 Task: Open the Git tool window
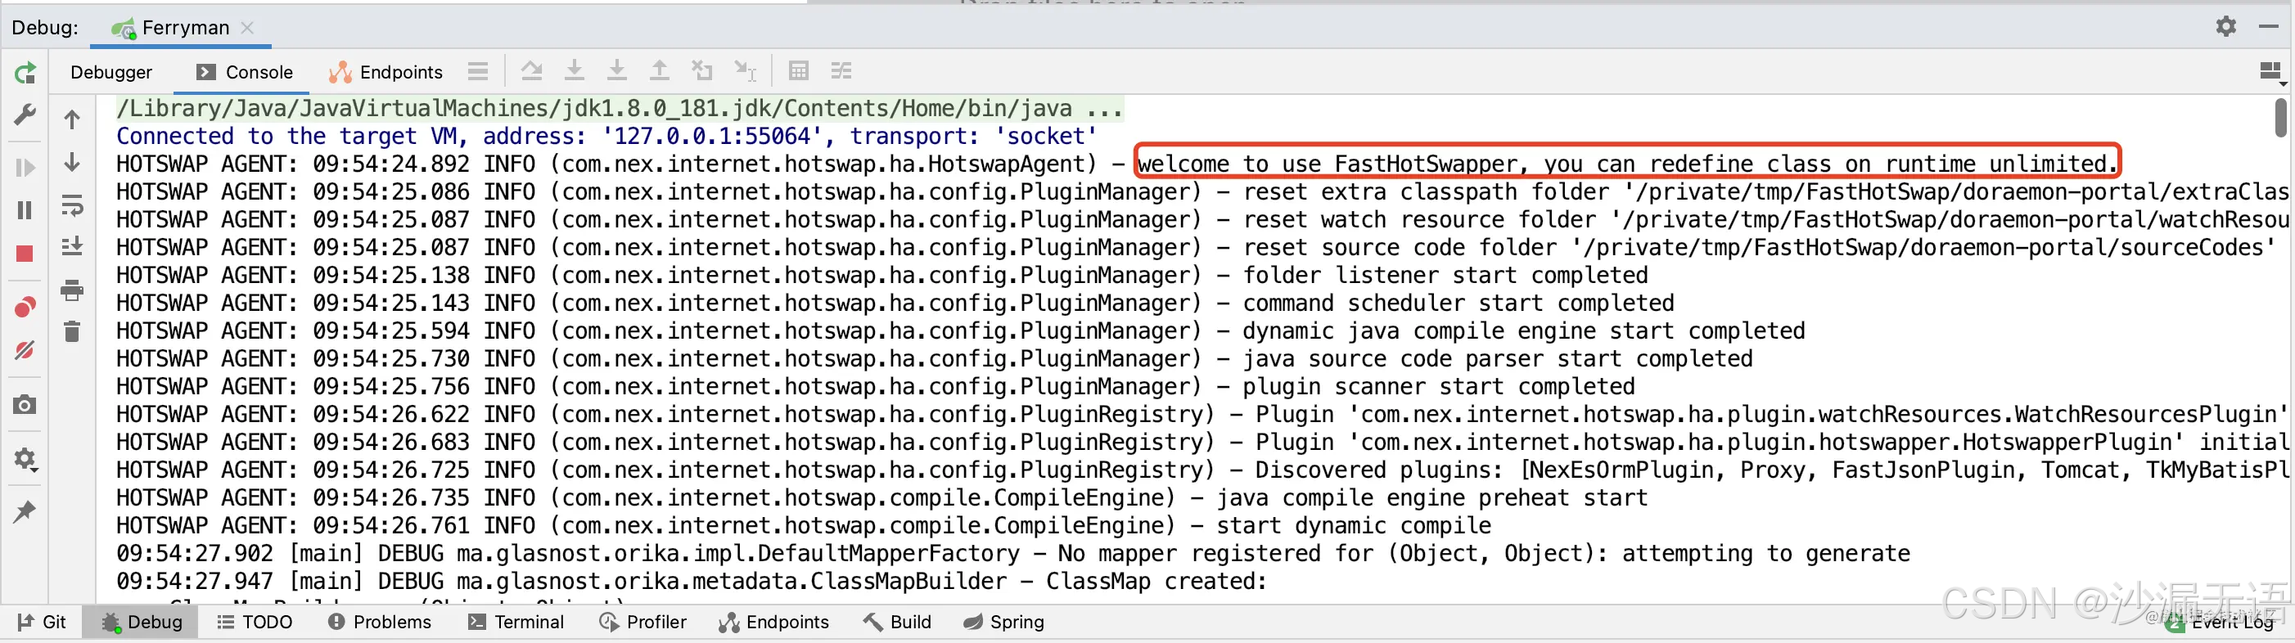coord(42,622)
